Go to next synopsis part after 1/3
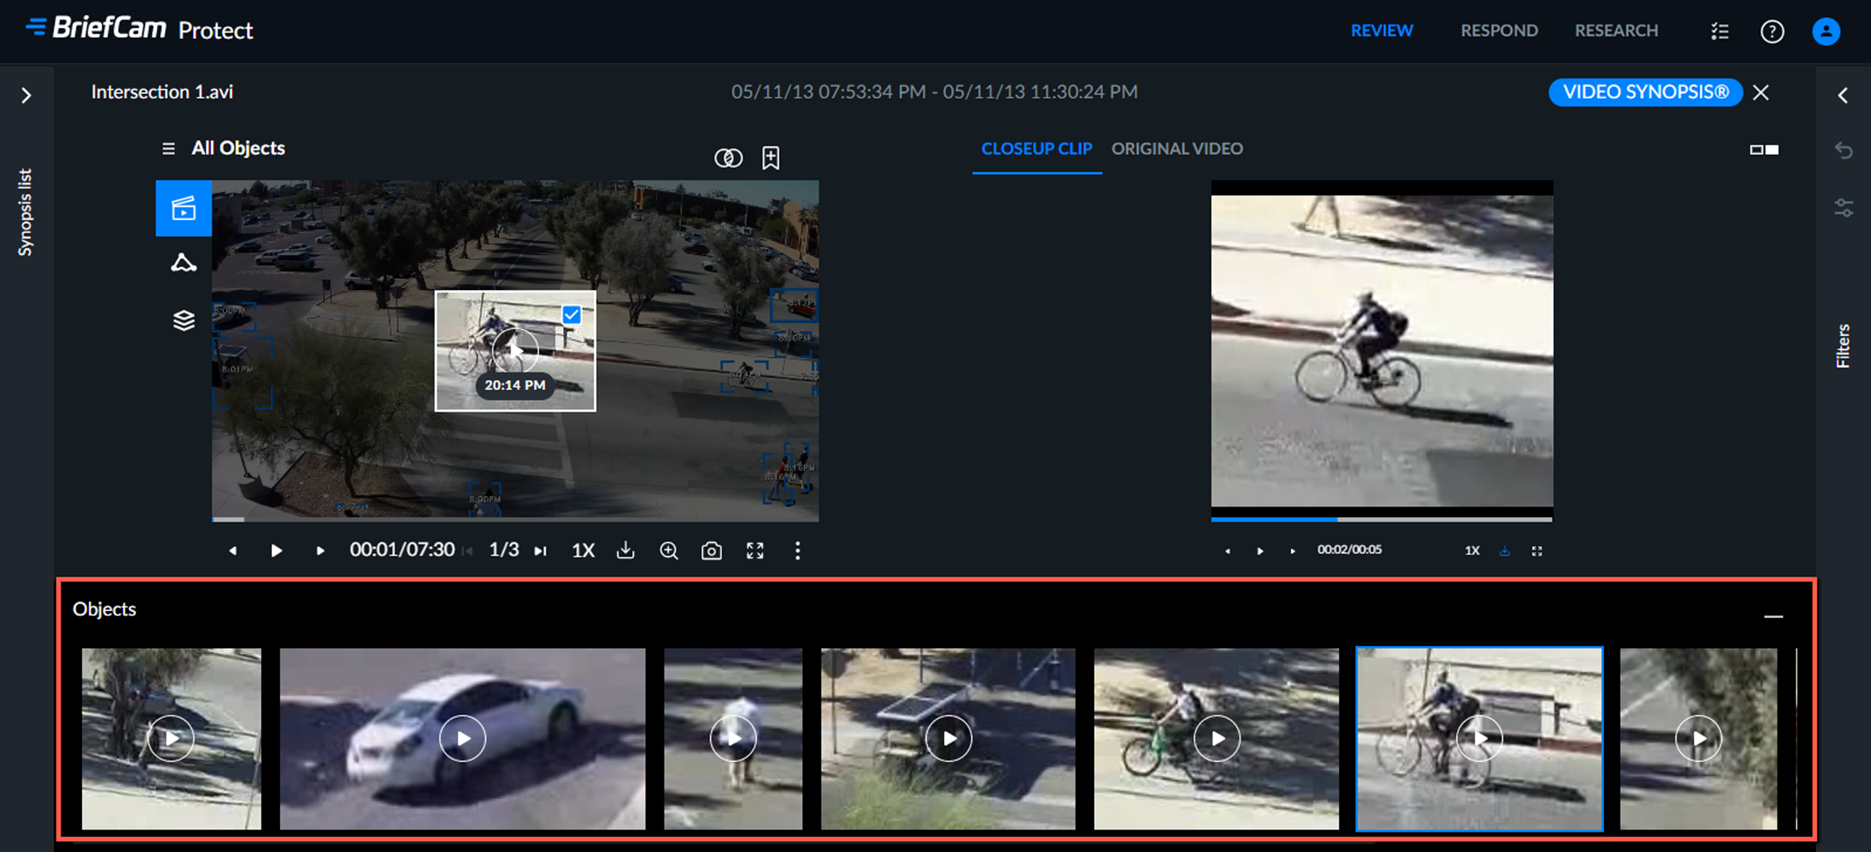Image resolution: width=1871 pixels, height=852 pixels. 540,551
